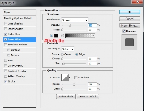Click the OK button
Image resolution: width=144 pixels, height=111 pixels.
pyautogui.click(x=130, y=12)
